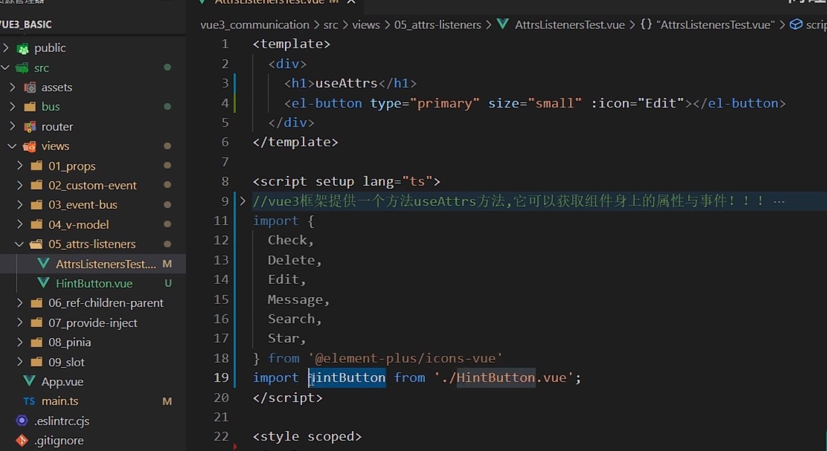Click line number 4 in gutter
The image size is (827, 451).
225,103
